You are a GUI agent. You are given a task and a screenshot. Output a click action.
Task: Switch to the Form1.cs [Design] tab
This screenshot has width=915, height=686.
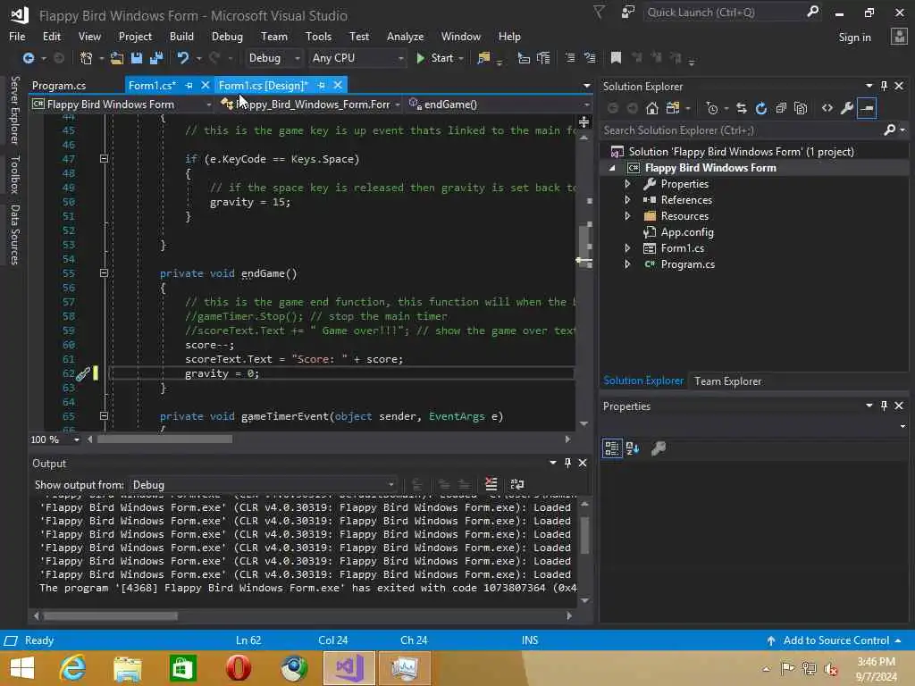click(x=264, y=86)
